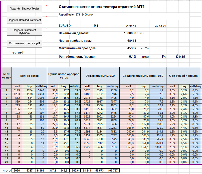
Task: Select row 15 lots sum 62,0
Action: tap(75, 143)
